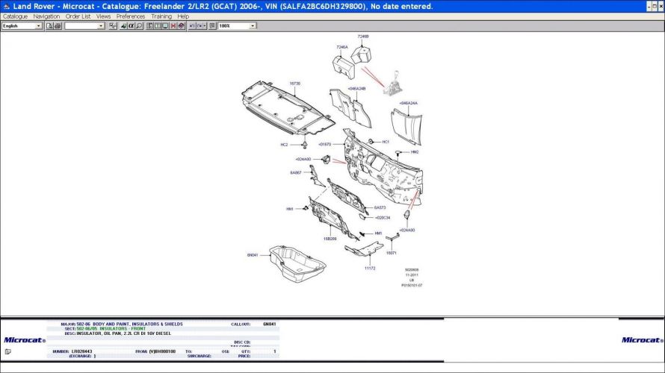The height and width of the screenshot is (373, 665).
Task: Open the Catalogue menu
Action: click(x=15, y=16)
